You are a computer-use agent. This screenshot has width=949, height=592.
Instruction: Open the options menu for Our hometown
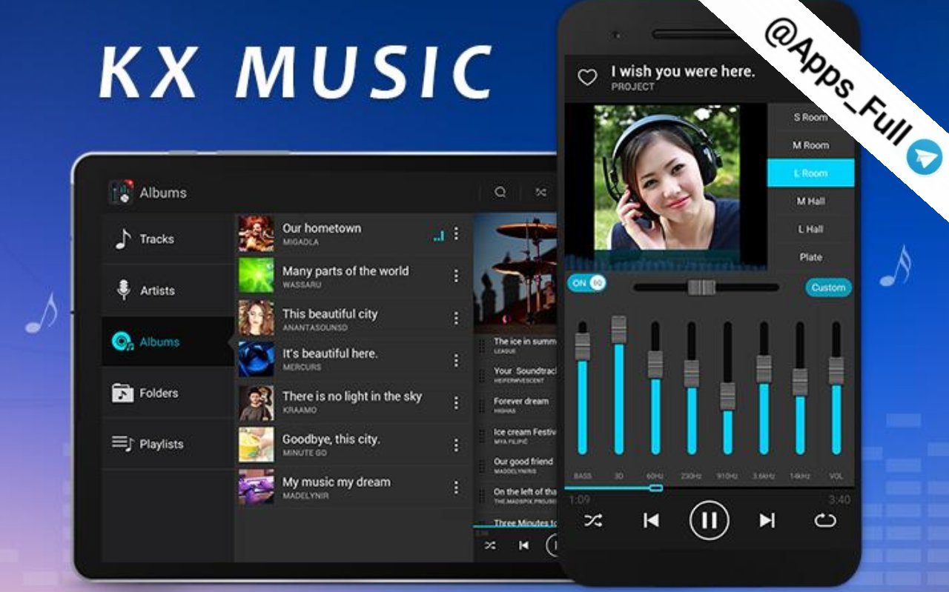coord(456,233)
